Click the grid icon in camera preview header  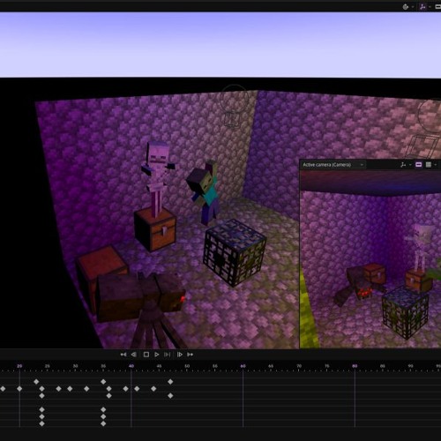point(429,165)
